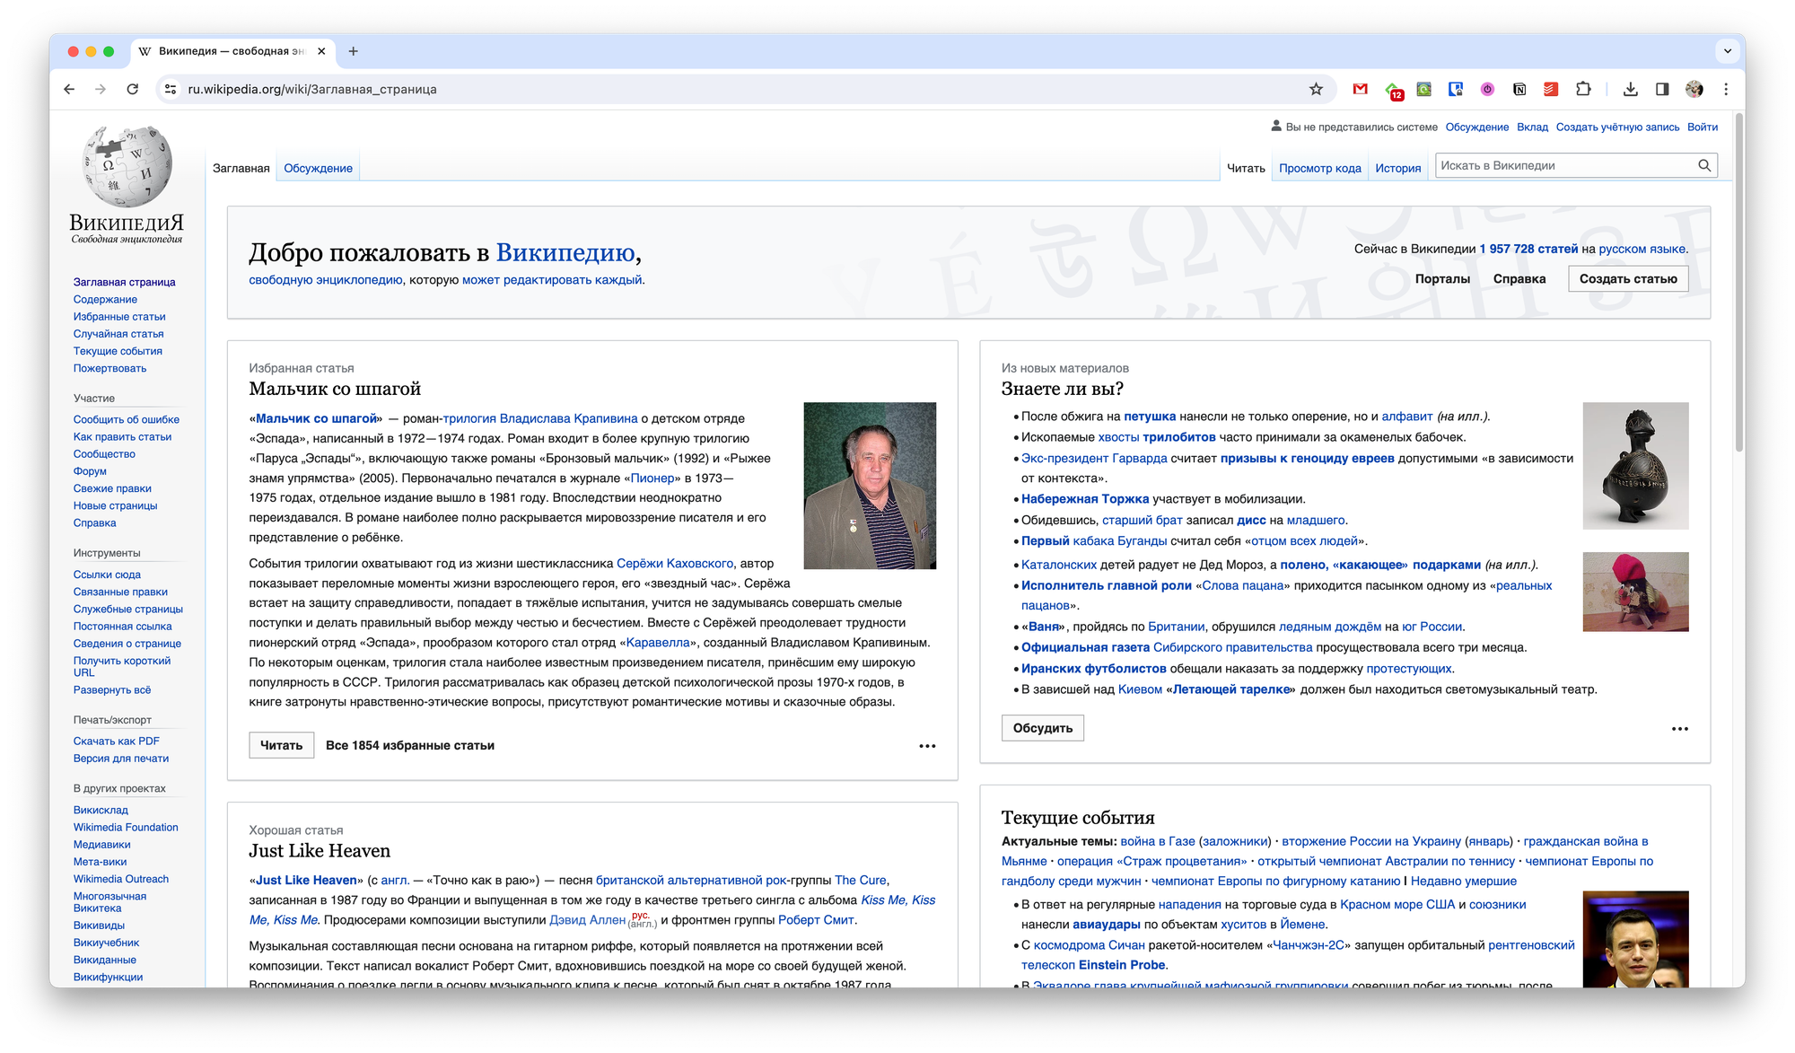Open the История tab
1795x1053 pixels.
click(1397, 168)
